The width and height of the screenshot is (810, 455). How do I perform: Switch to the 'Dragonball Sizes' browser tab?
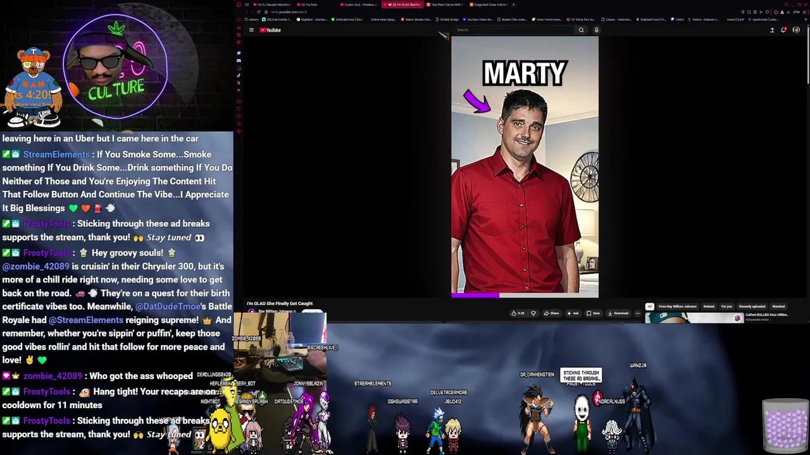click(x=489, y=4)
